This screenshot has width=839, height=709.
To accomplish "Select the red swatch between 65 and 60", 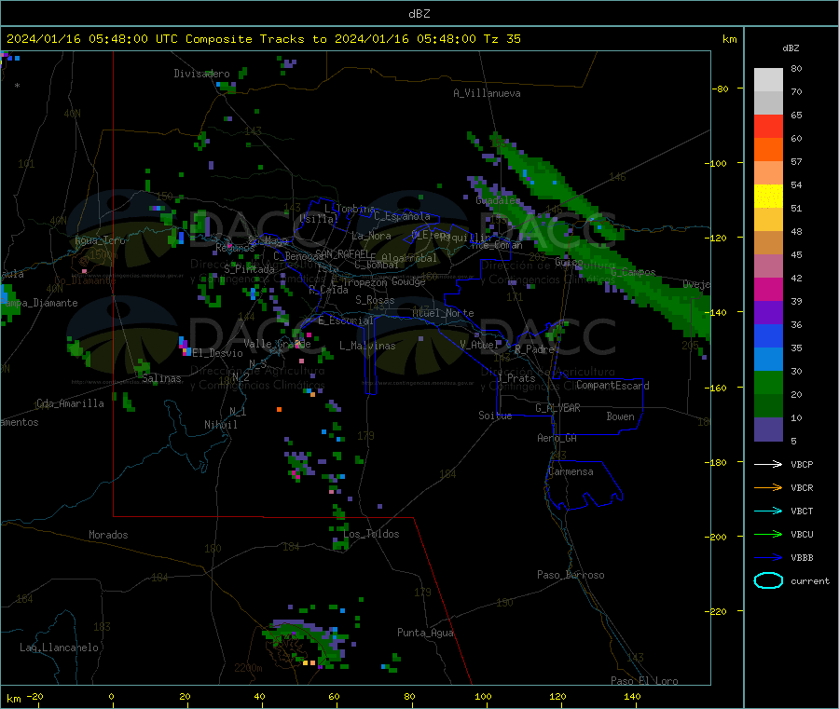I will 768,126.
